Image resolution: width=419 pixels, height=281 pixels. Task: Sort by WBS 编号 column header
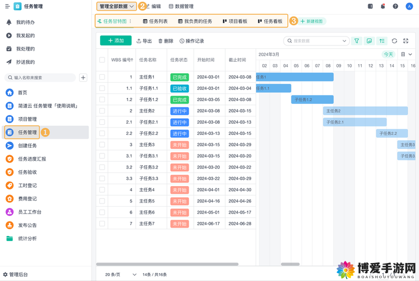click(122, 60)
